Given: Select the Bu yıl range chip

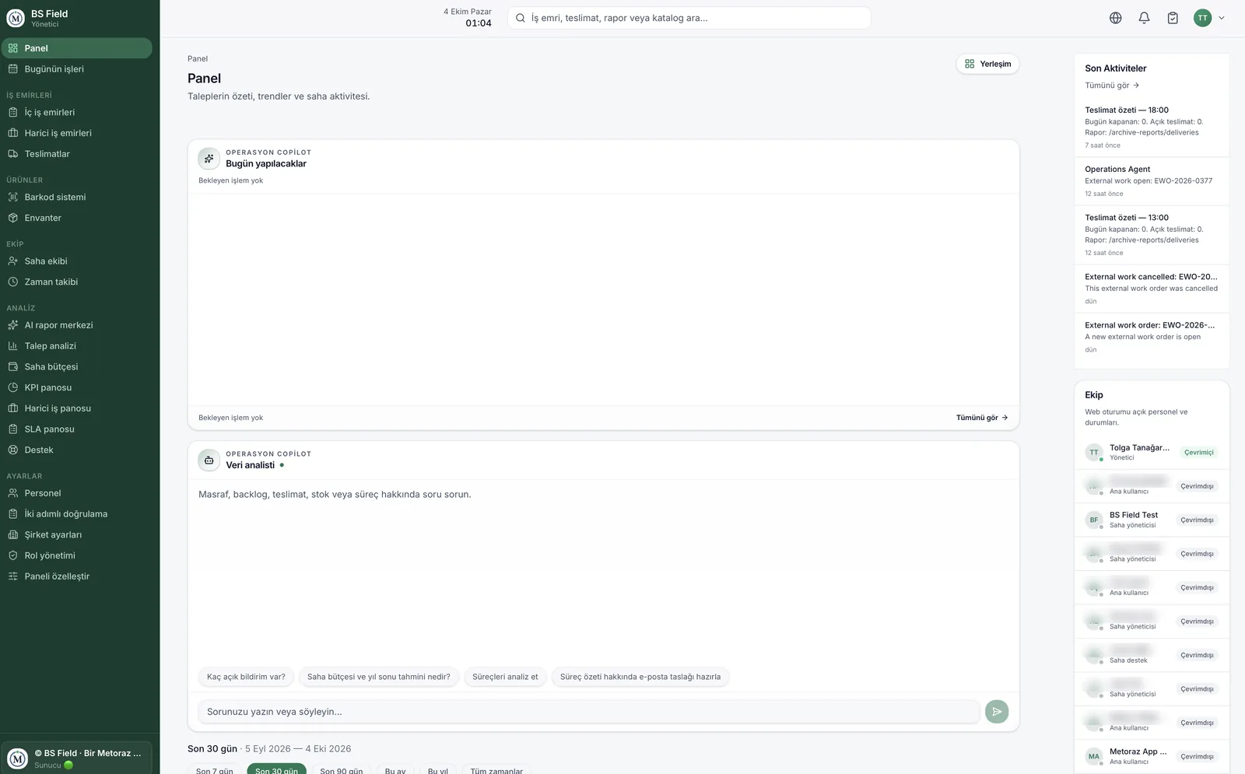Looking at the screenshot, I should pyautogui.click(x=438, y=769).
